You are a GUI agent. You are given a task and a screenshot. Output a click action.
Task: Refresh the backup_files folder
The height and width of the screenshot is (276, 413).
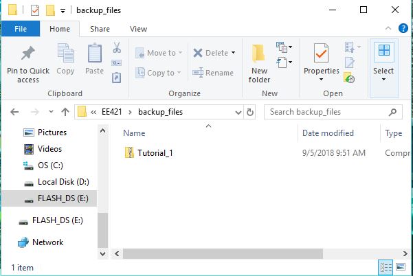250,113
